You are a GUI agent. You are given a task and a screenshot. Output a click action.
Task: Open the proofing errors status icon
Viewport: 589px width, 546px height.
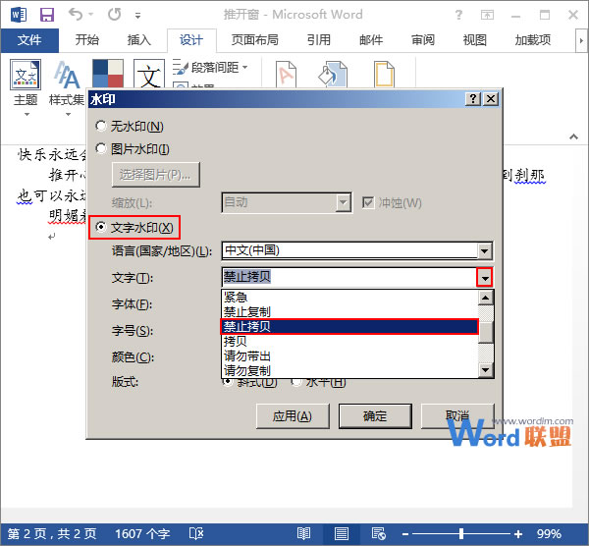click(x=196, y=533)
